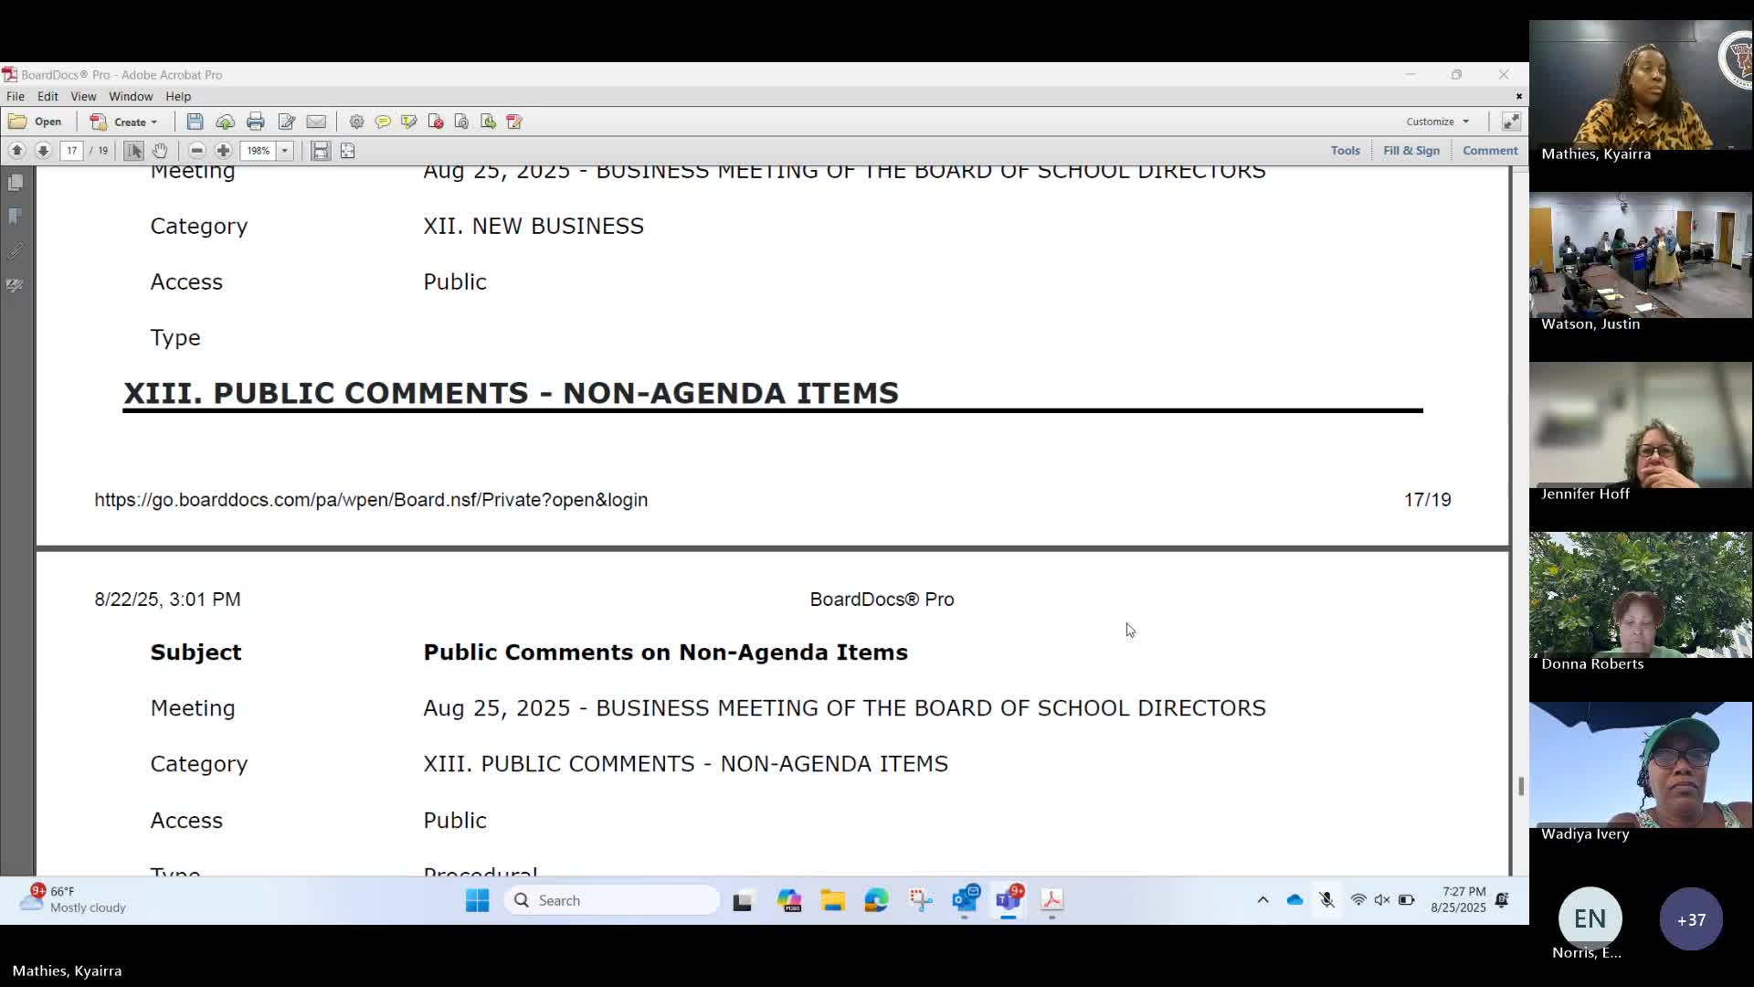Viewport: 1754px width, 987px height.
Task: Open the zoom percentage dropdown arrow
Action: (285, 151)
